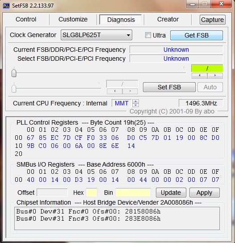
Task: Click the upper FSB frequency slider handle
Action: (x=14, y=73)
